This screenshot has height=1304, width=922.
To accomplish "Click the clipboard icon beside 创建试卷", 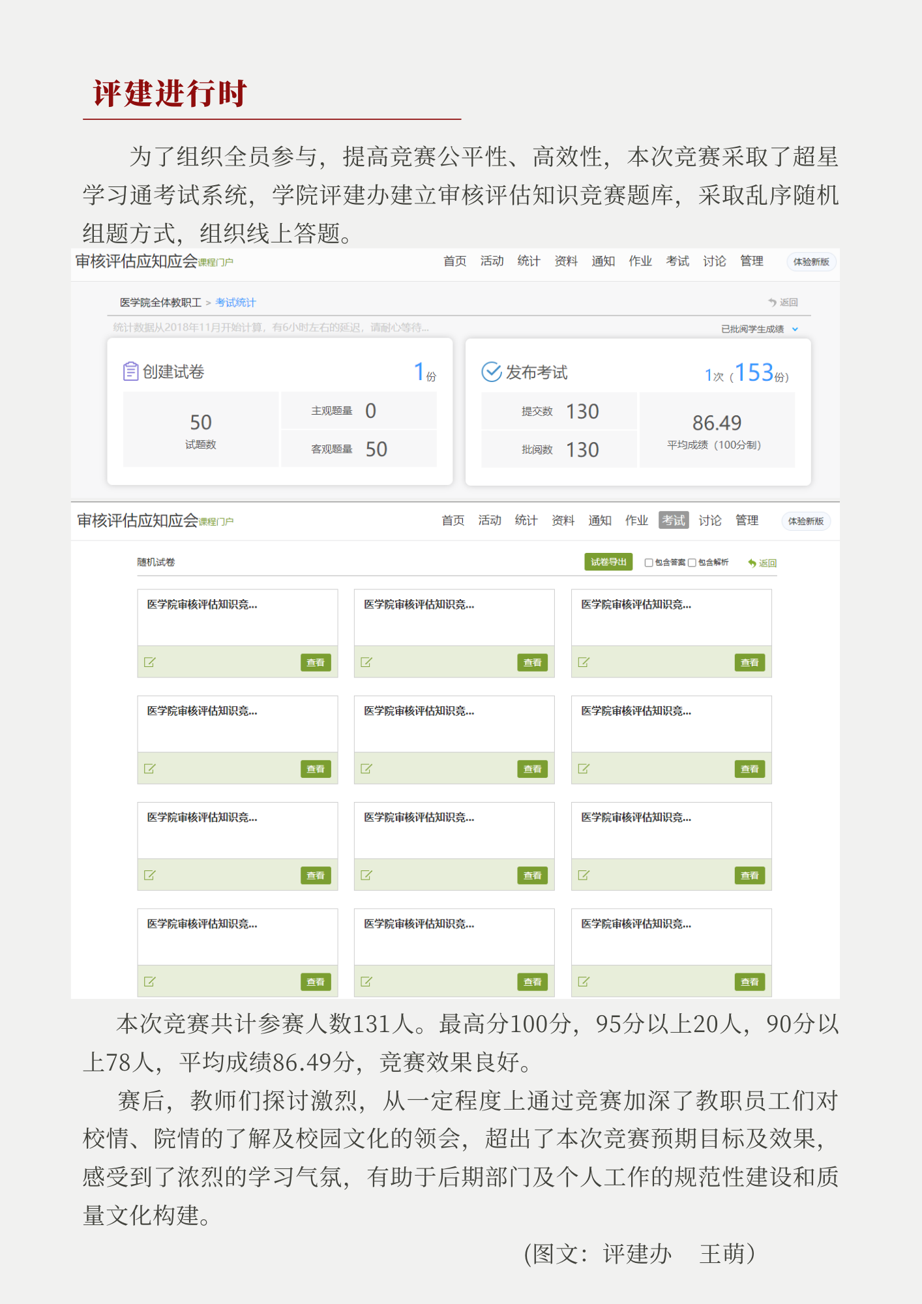I will coord(130,371).
